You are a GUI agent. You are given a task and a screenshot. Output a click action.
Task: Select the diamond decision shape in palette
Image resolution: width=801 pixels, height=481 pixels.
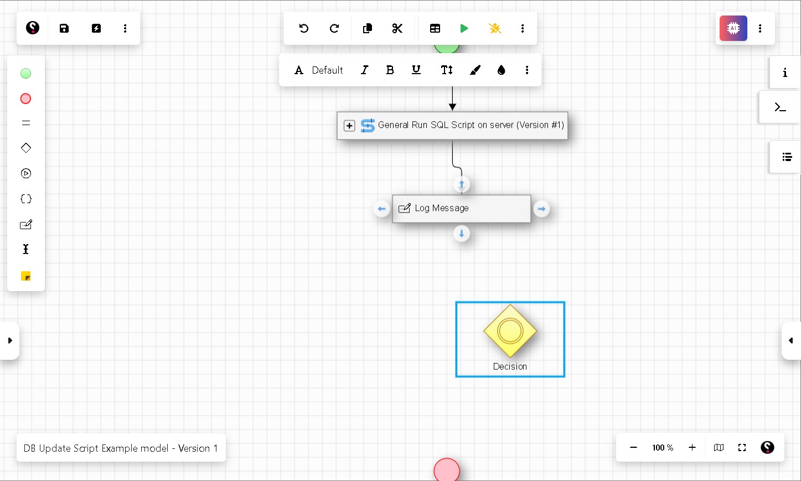coord(26,148)
